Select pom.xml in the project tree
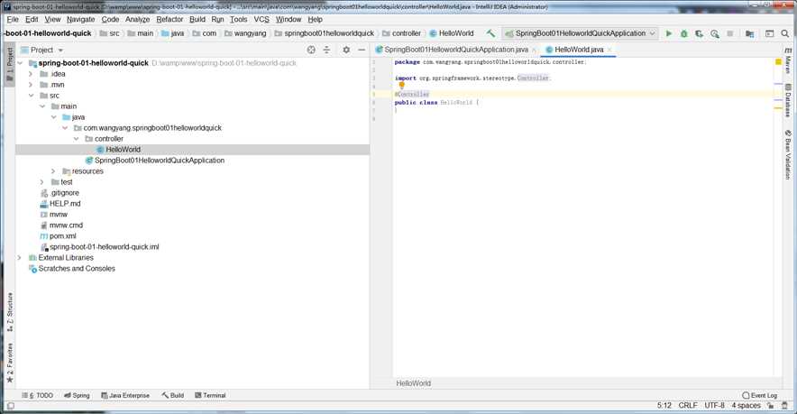Screen dimensions: 797x414 [62, 236]
